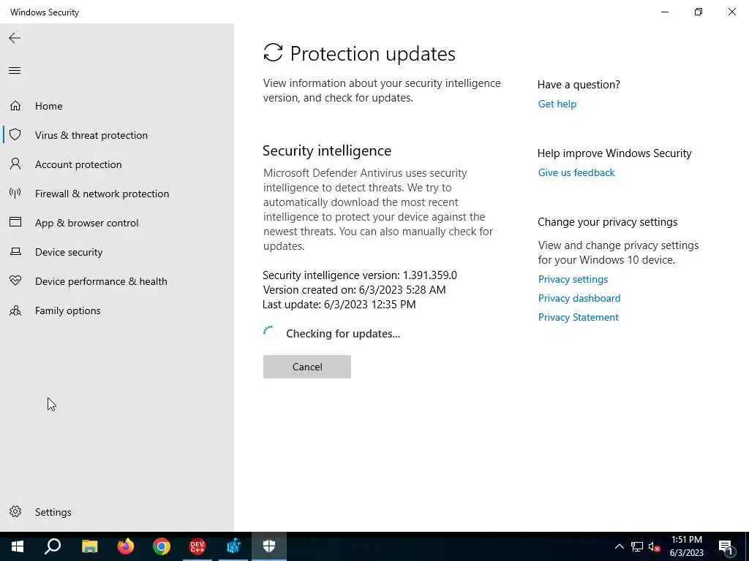
Task: Launch Firefox from the taskbar
Action: [126, 546]
